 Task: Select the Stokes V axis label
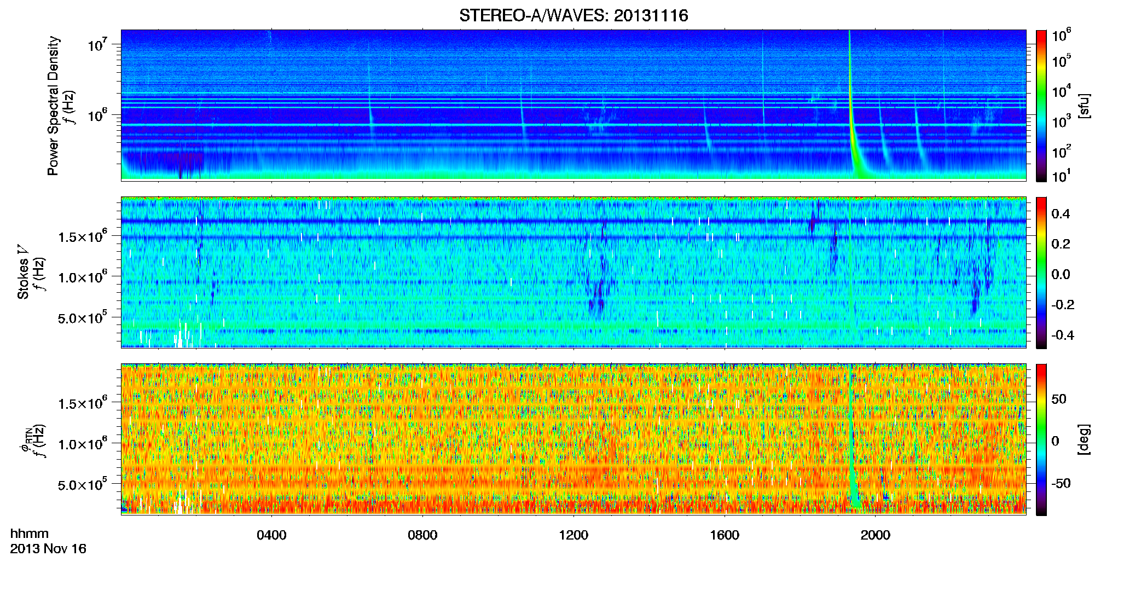click(x=24, y=271)
